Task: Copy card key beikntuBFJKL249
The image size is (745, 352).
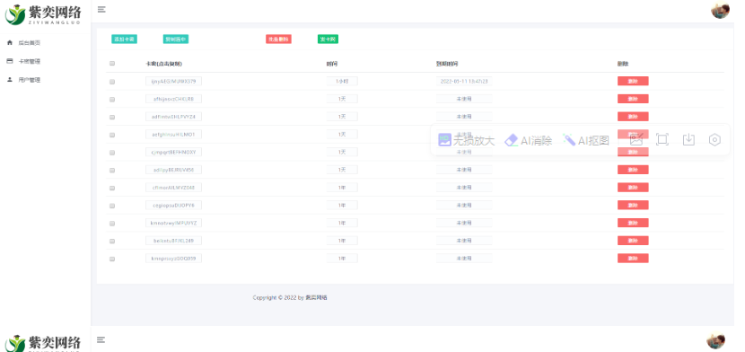Action: (173, 241)
